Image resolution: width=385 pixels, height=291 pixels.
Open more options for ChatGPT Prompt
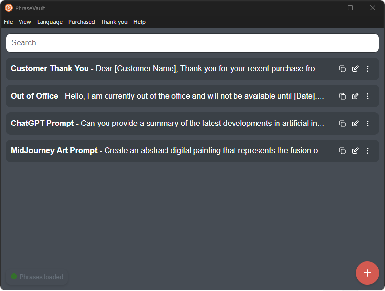pyautogui.click(x=368, y=124)
